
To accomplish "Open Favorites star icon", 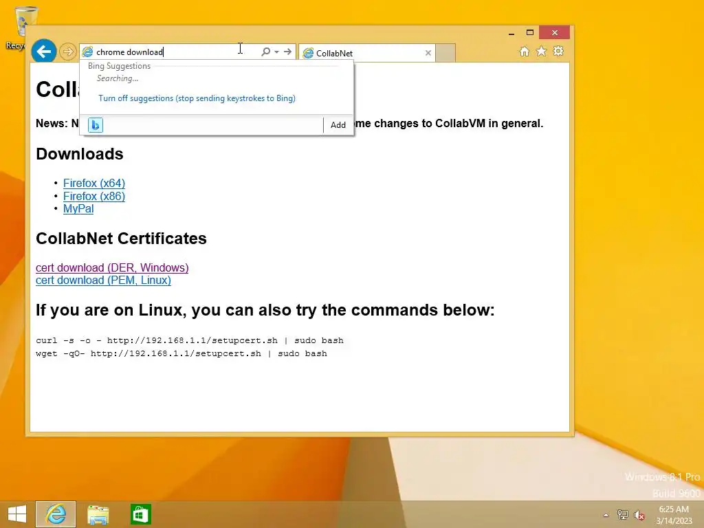I will point(542,51).
